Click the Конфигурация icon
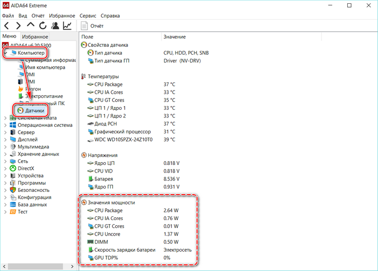The width and height of the screenshot is (378, 271). pos(13,197)
